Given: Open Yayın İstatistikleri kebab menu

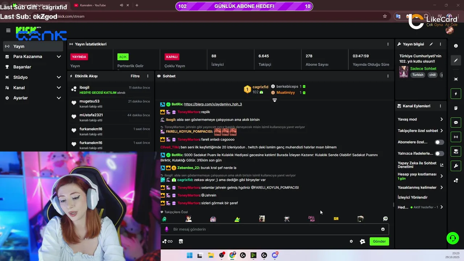Looking at the screenshot, I should pos(388,44).
